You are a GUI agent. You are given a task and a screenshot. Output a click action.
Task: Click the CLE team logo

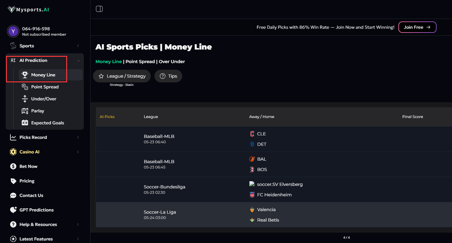252,134
